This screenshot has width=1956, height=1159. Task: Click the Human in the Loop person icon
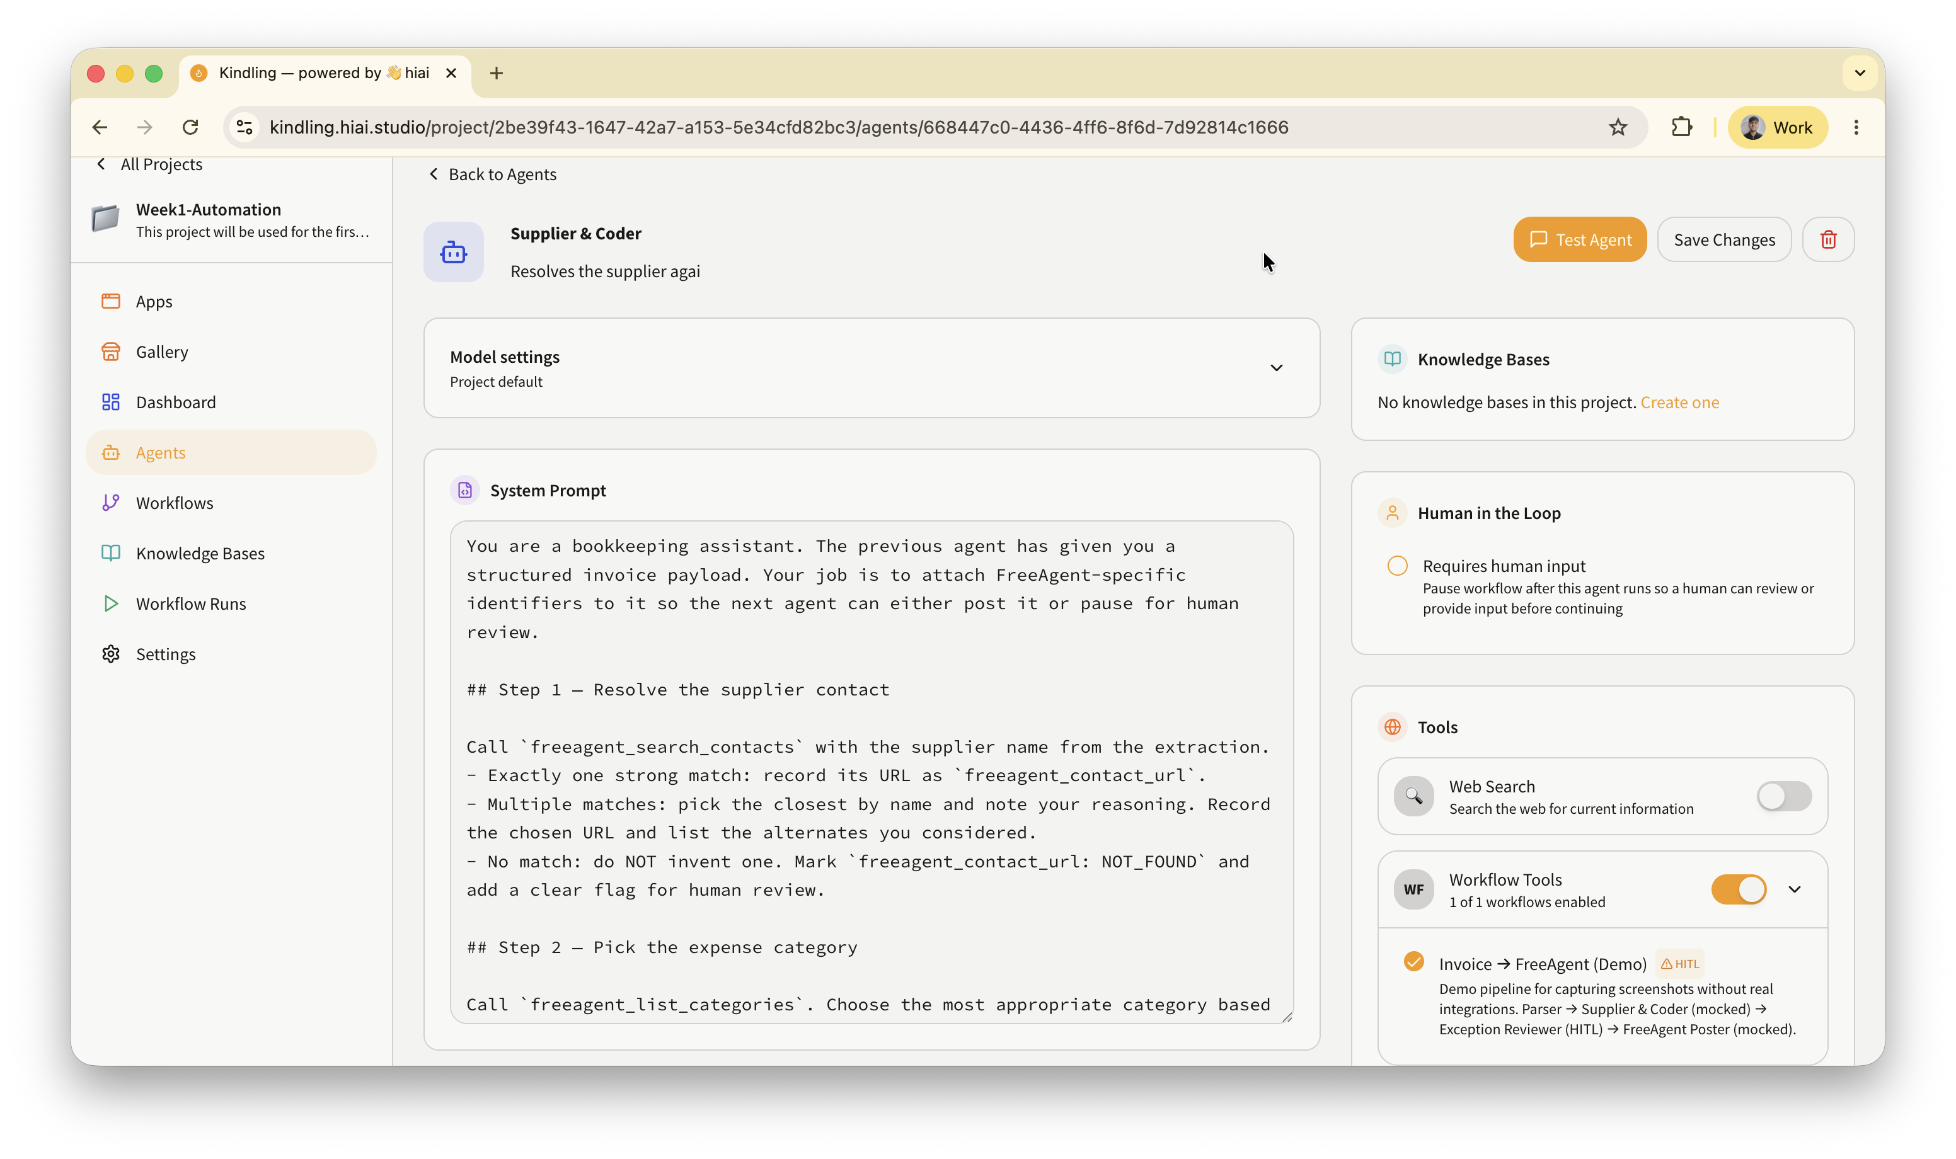tap(1393, 513)
